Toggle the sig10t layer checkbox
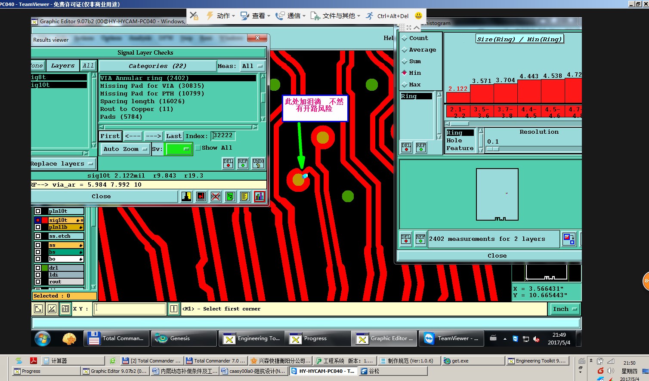Screen dimensions: 649x381 (38, 220)
